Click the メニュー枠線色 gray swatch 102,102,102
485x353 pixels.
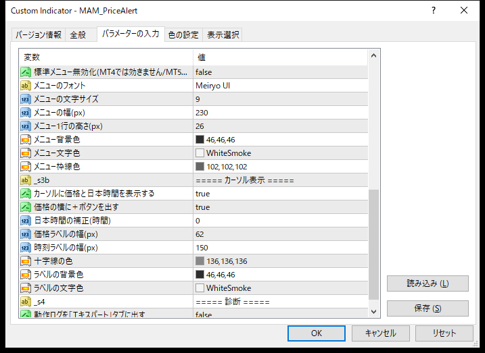pos(200,167)
